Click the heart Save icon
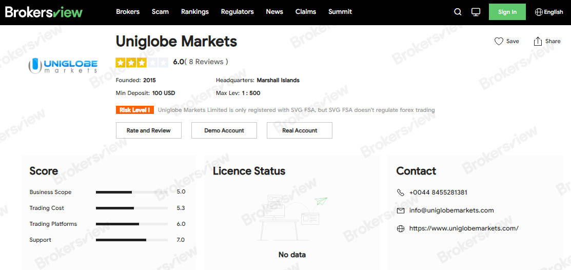The image size is (571, 270). [499, 41]
